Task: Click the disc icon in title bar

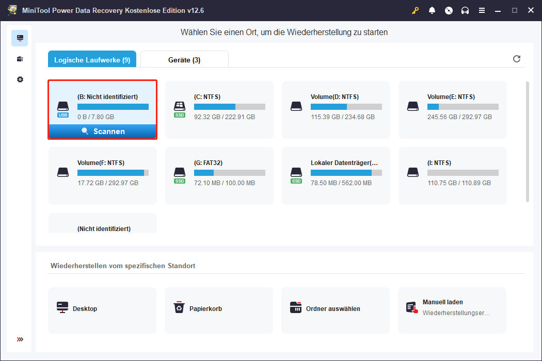Action: click(449, 10)
